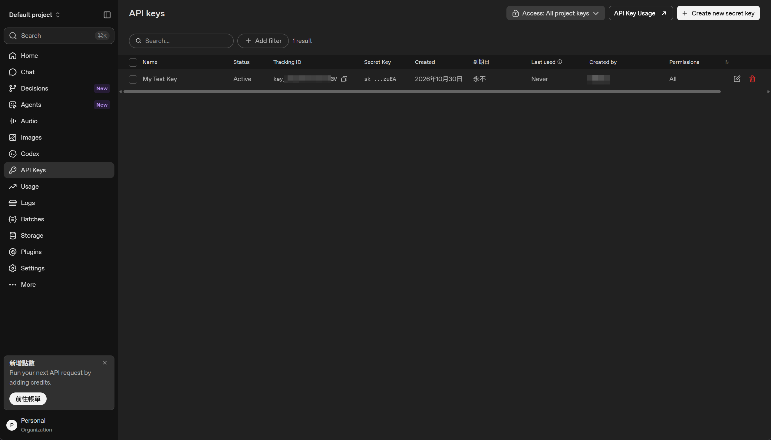Focus the sidebar Search field
Screen dimensions: 771x440
coord(59,36)
